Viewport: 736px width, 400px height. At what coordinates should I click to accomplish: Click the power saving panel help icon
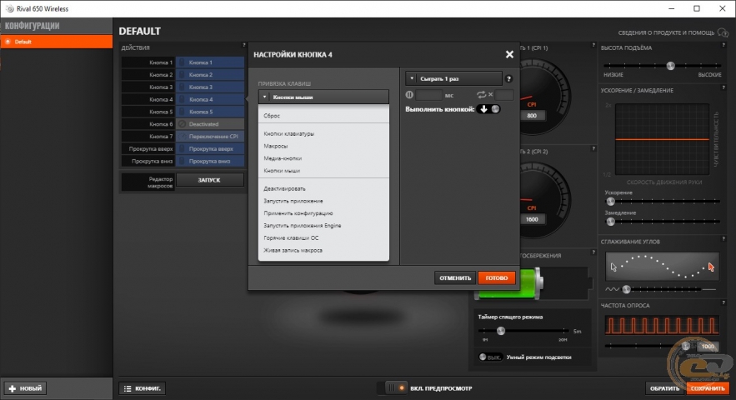coord(593,252)
